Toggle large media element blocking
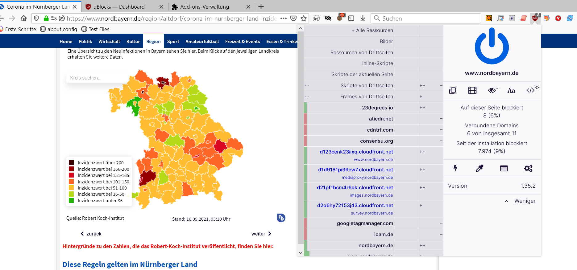Image resolution: width=577 pixels, height=270 pixels. coord(472,90)
